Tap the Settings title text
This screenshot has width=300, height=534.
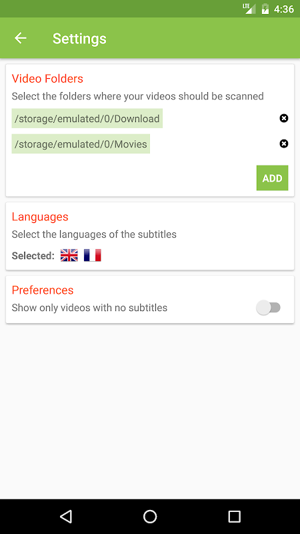click(79, 39)
